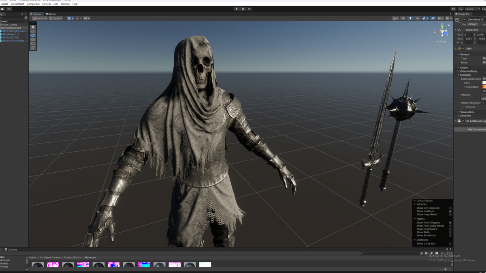
Task: Open the Services menu
Action: (47, 4)
